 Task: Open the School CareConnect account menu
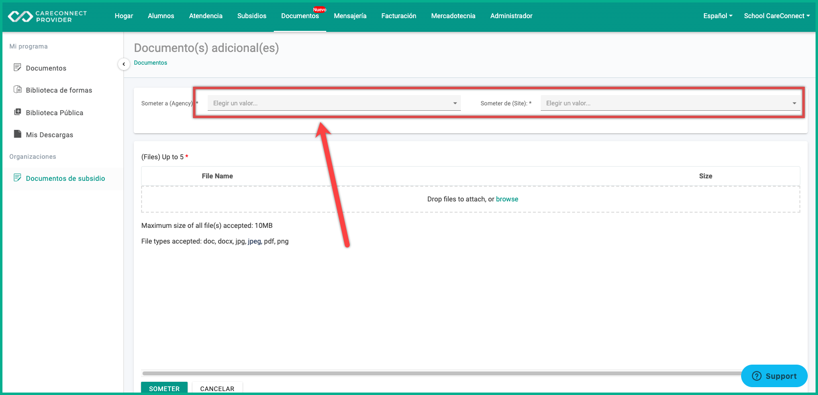point(777,16)
